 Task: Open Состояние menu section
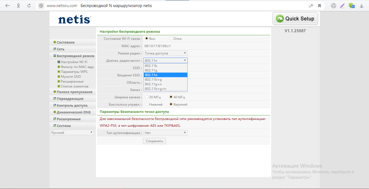[66, 43]
